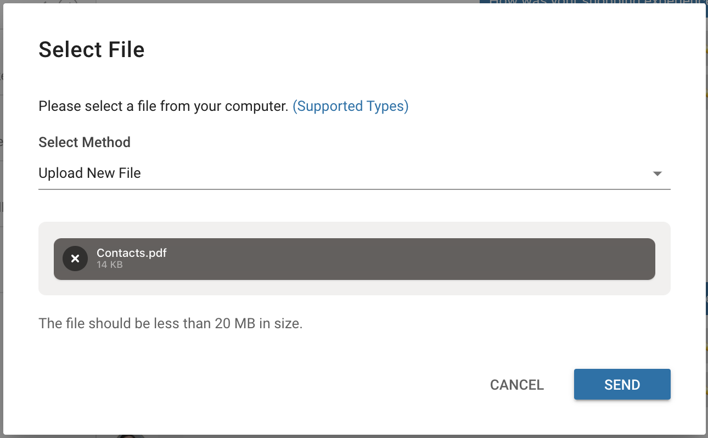Viewport: 708px width, 438px height.
Task: Click the underline of the Select Method field
Action: [x=354, y=189]
